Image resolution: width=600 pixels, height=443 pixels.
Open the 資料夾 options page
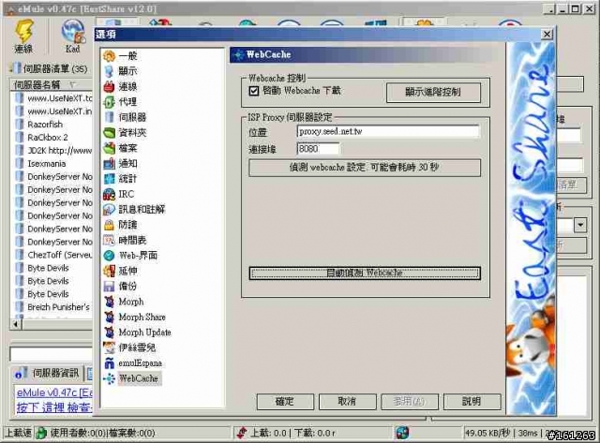point(125,133)
